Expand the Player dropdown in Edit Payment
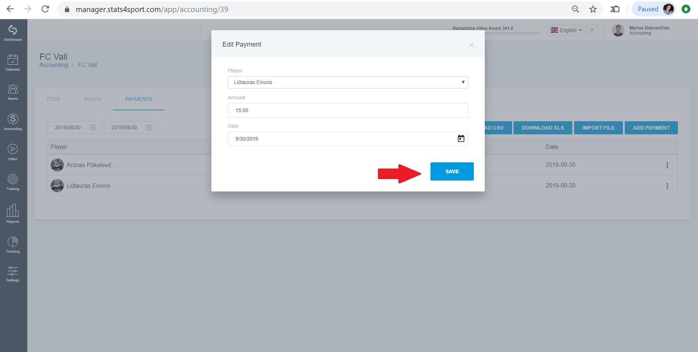Viewport: 698px width, 352px height. (348, 82)
